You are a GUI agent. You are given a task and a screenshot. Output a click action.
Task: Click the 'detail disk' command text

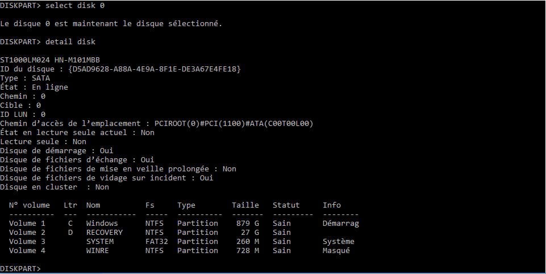click(70, 42)
